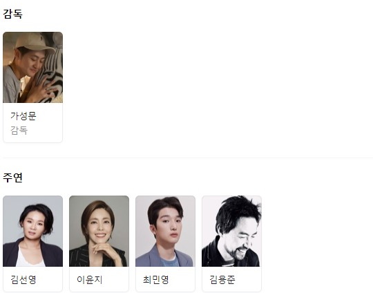
Task: Click the 이윤지 name text
Action: [89, 280]
